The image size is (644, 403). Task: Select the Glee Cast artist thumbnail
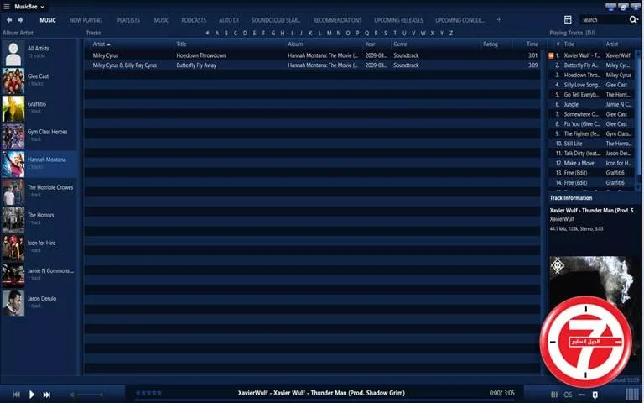pyautogui.click(x=13, y=81)
